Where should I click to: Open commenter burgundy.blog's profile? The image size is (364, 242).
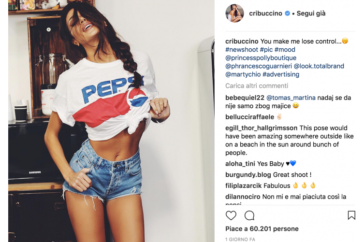click(x=248, y=175)
